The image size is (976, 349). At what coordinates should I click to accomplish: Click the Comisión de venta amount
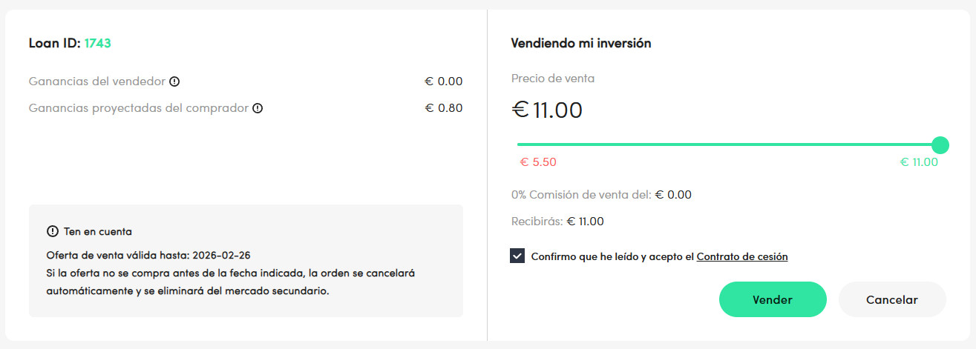click(672, 195)
